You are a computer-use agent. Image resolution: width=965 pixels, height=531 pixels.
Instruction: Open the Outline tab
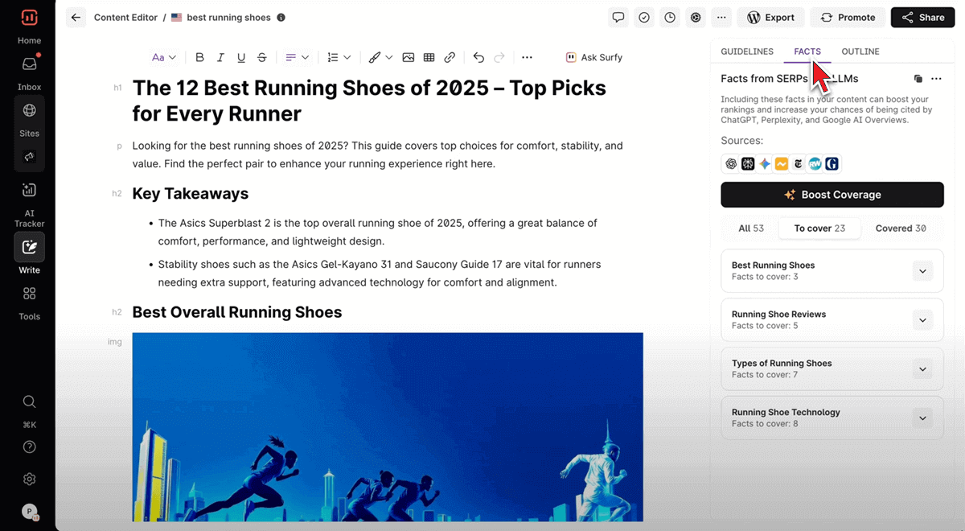(860, 51)
